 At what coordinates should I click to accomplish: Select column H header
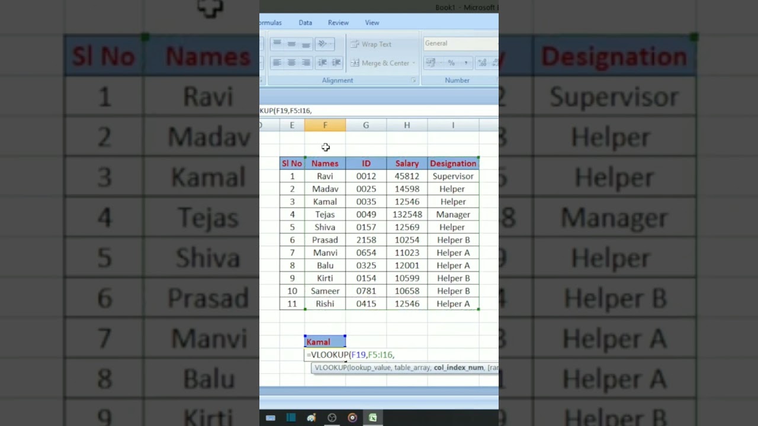pos(407,125)
